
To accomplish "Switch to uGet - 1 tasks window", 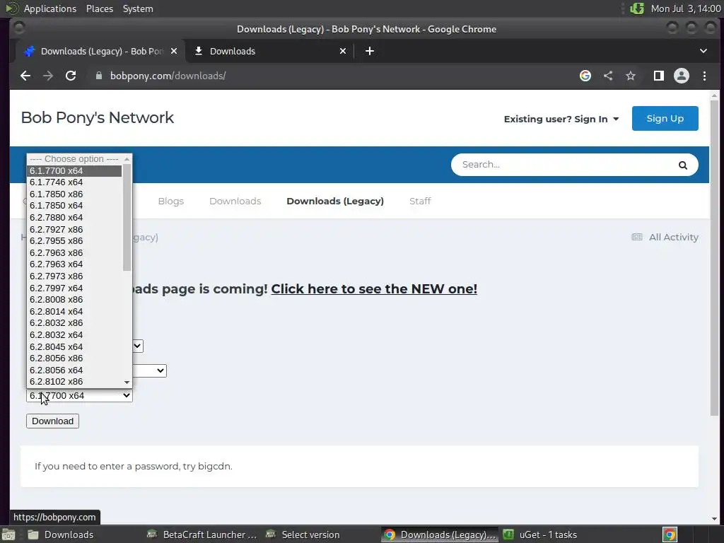I will click(540, 535).
